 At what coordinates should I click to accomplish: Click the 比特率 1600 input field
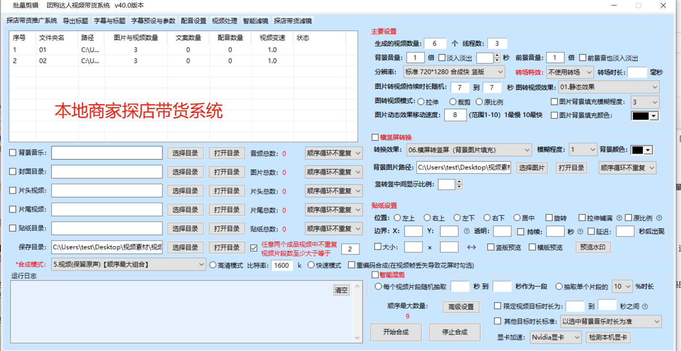[x=282, y=265]
